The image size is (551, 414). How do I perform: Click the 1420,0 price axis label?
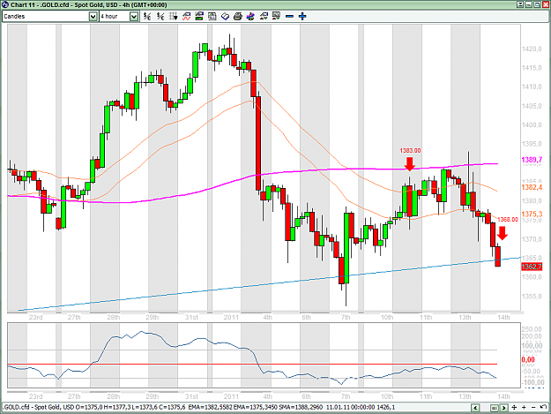click(x=532, y=49)
